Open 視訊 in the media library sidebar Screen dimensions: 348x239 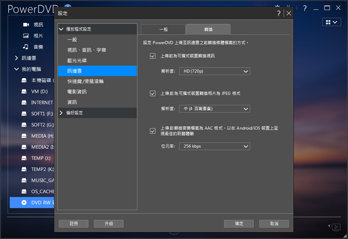(x=38, y=24)
